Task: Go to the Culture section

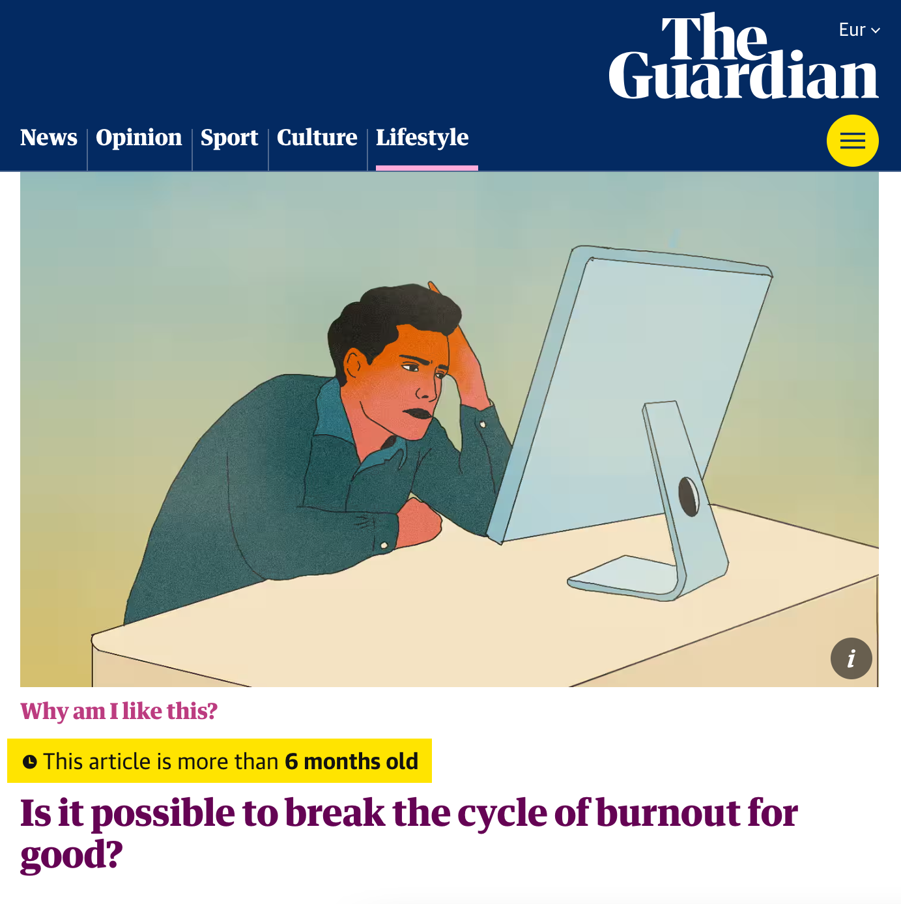Action: [317, 138]
